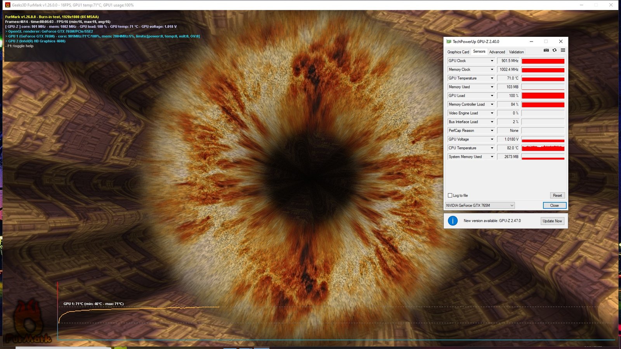Open the GPU Temperature sensor dropdown
Image resolution: width=621 pixels, height=349 pixels.
[x=492, y=78]
